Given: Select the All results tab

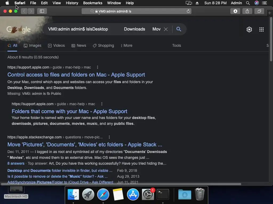Looking at the screenshot, I should [12, 46].
